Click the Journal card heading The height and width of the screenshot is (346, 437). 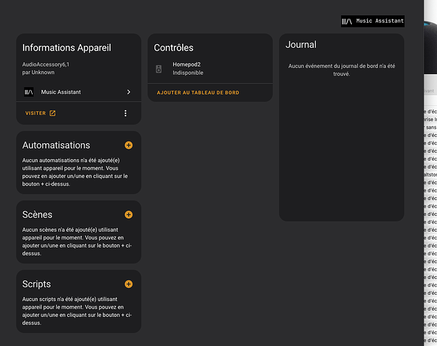(301, 44)
